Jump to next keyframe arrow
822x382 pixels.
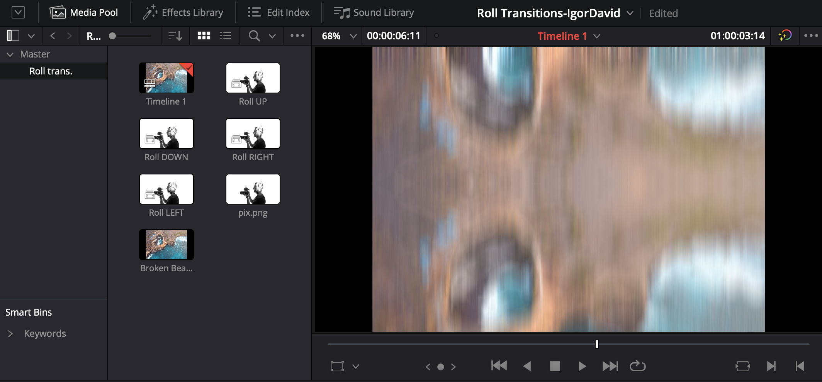[453, 367]
